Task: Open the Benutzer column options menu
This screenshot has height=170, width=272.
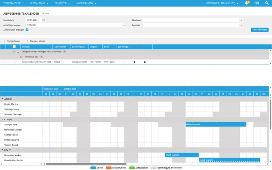Action: tap(50, 47)
